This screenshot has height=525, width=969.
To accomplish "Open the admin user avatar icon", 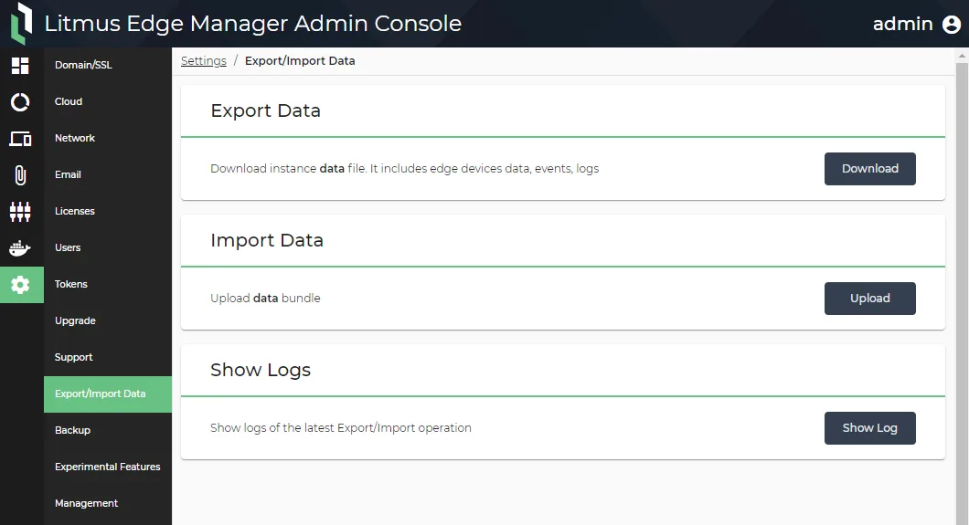I will pyautogui.click(x=951, y=24).
